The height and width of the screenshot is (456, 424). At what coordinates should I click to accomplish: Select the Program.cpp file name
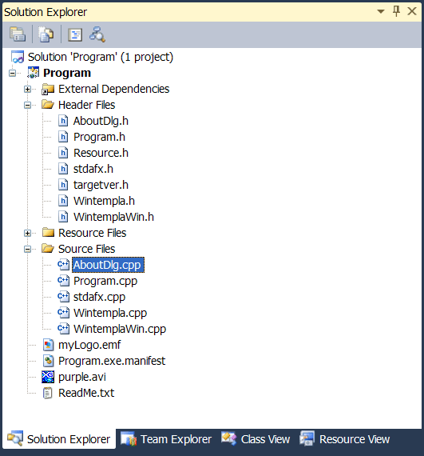click(105, 281)
